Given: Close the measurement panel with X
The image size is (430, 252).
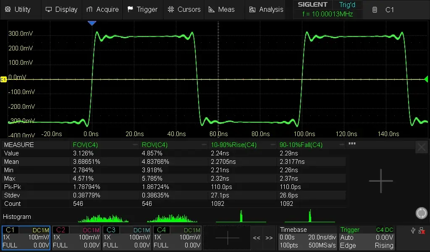Looking at the screenshot, I should 421,147.
